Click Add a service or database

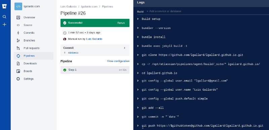164,11
